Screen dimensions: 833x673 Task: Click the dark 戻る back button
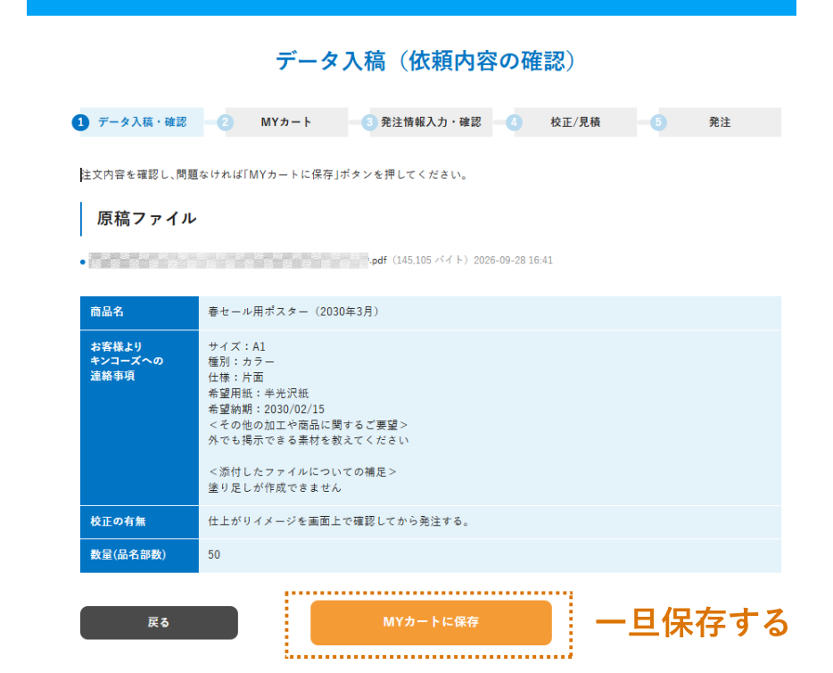[159, 622]
